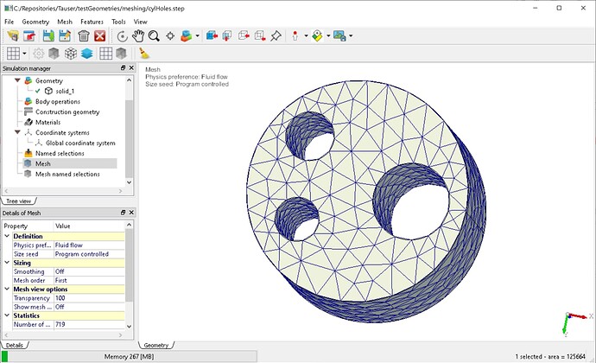This screenshot has height=363, width=596.
Task: Click the greyed-out gear mesh settings icon
Action: click(38, 54)
